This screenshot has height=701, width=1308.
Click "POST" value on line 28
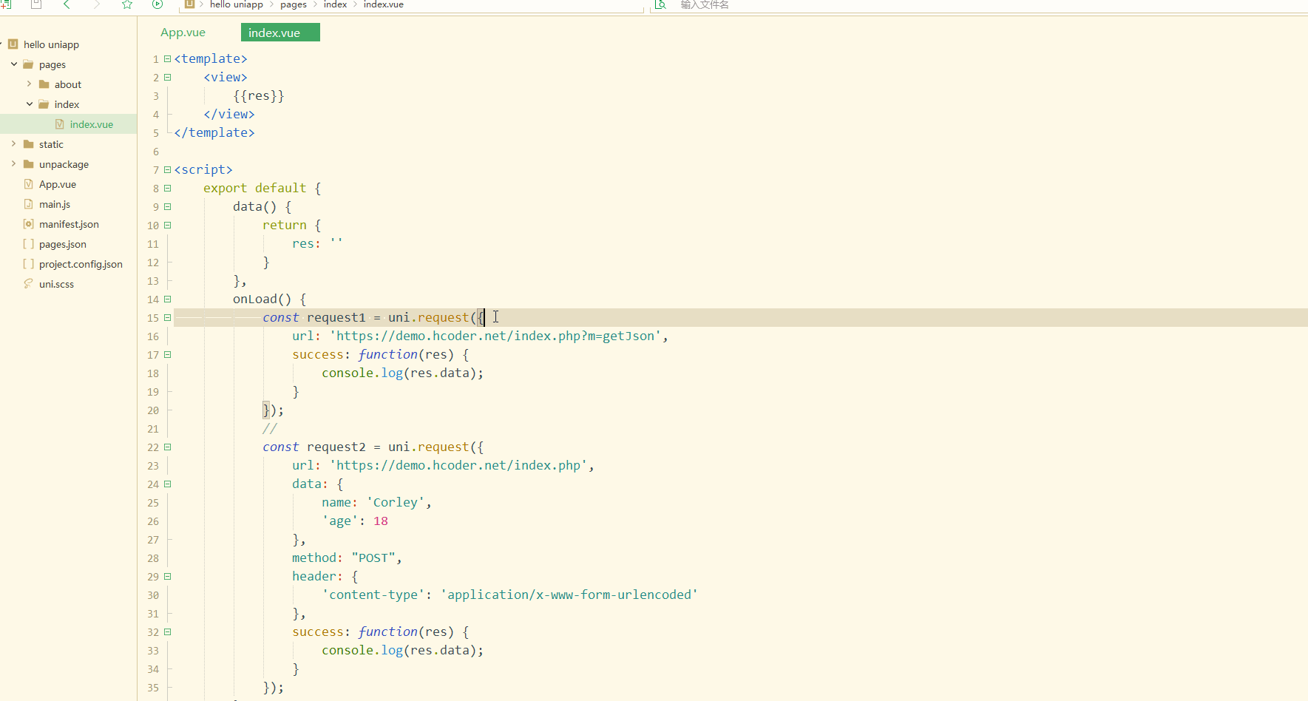tap(373, 558)
